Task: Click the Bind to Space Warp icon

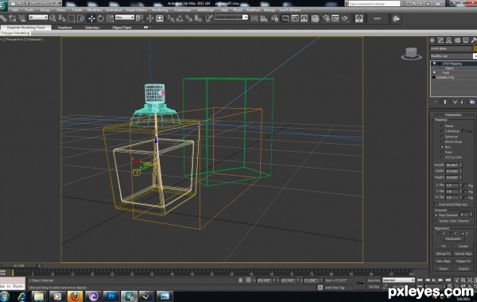Action: pyautogui.click(x=22, y=18)
